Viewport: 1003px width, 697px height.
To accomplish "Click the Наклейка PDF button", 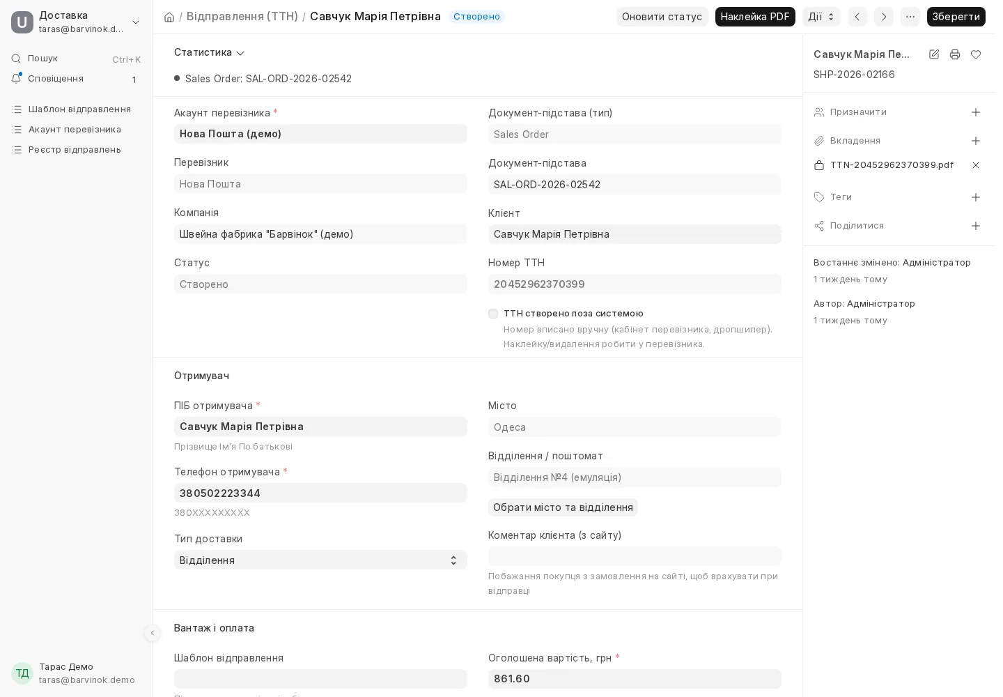I will coord(755,17).
